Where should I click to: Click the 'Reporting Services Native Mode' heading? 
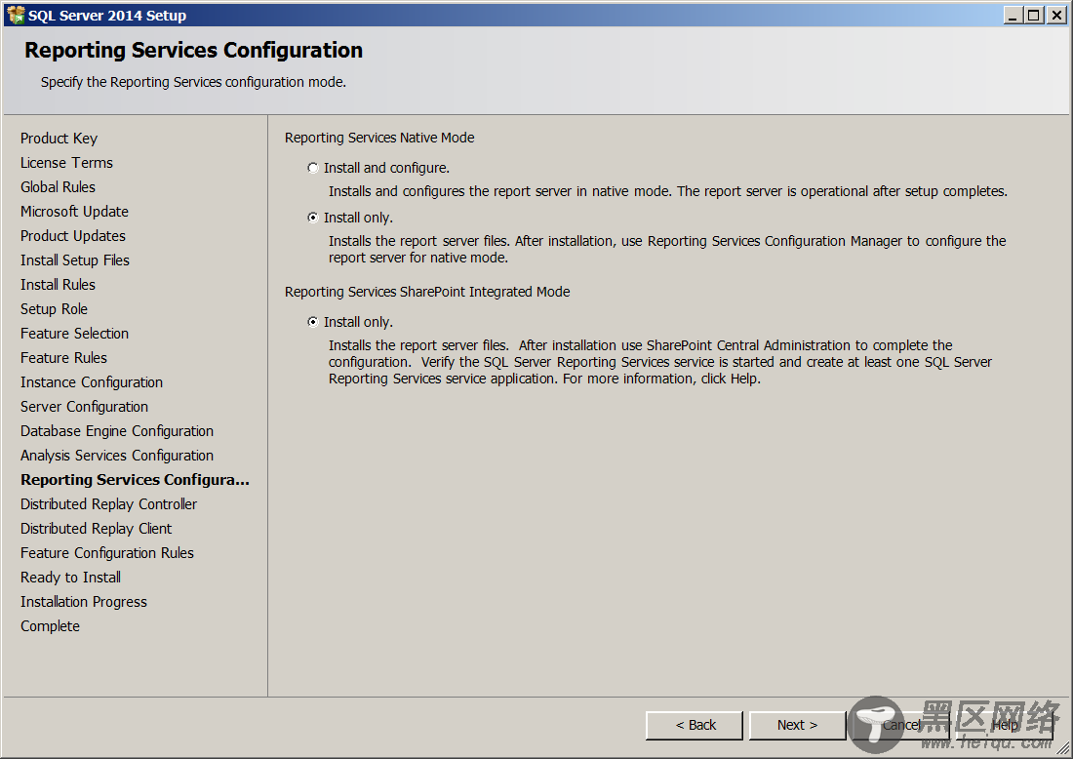[379, 138]
